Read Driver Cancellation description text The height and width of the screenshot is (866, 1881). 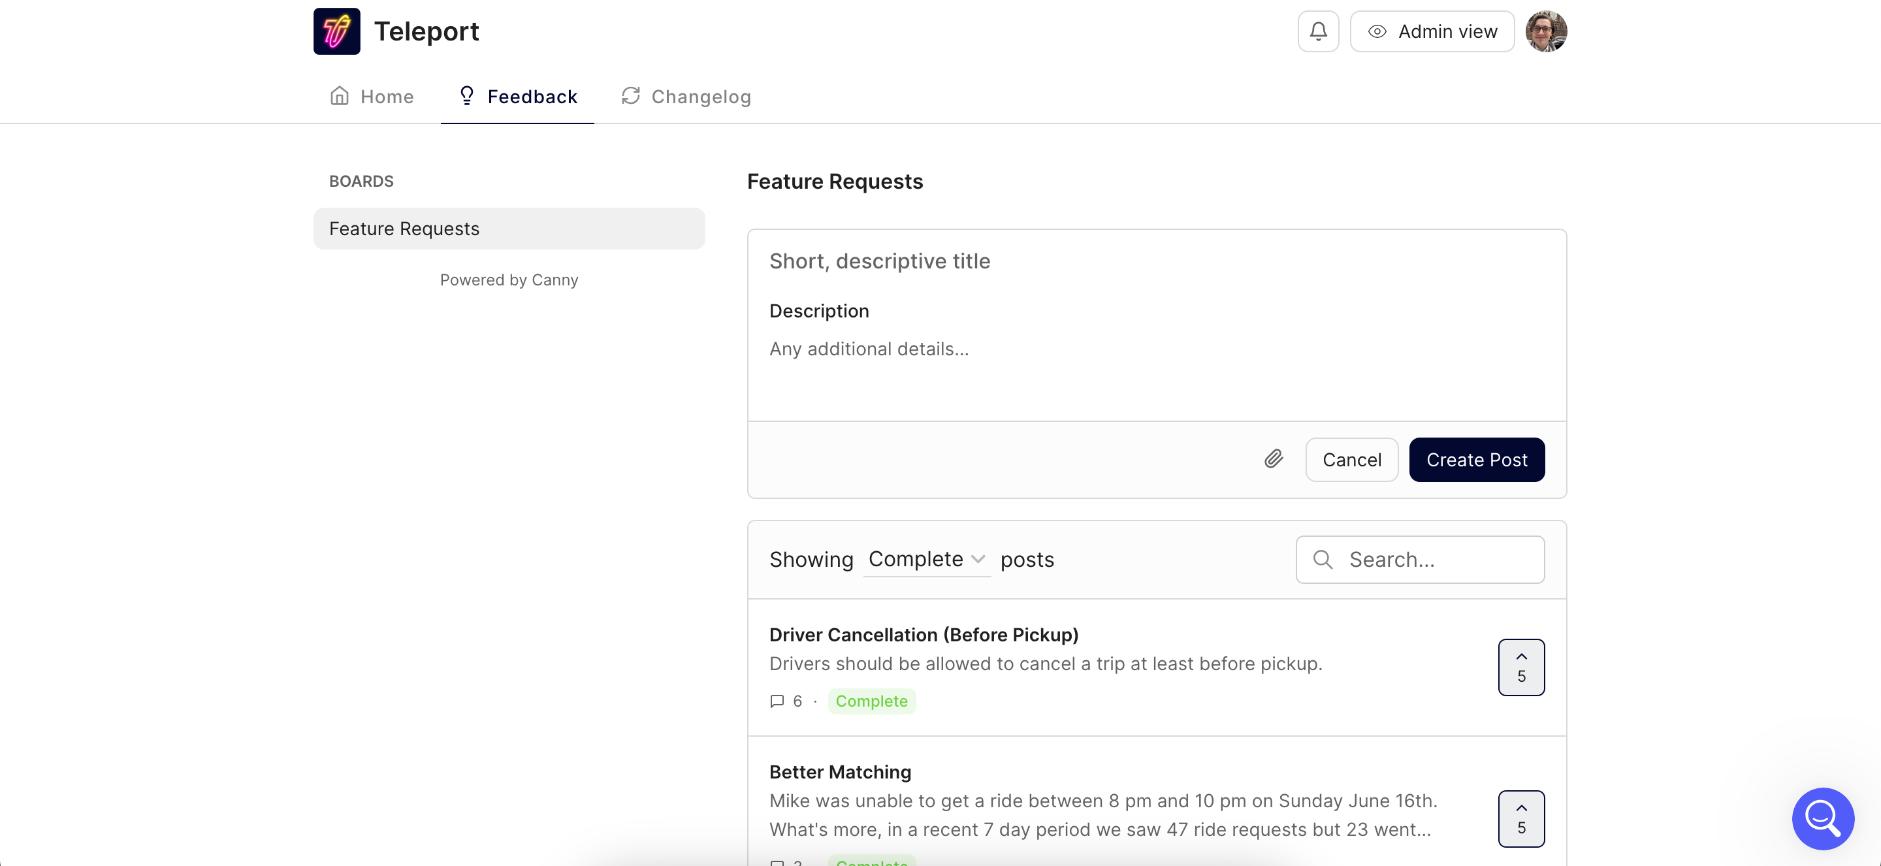pyautogui.click(x=1046, y=664)
